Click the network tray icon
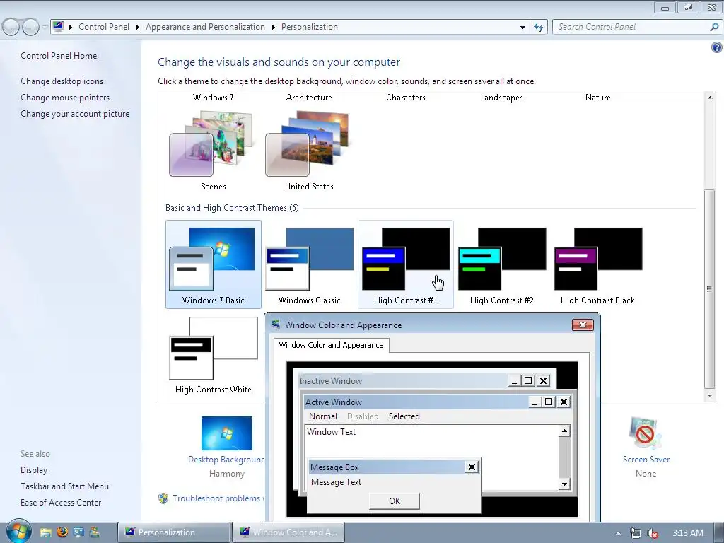The height and width of the screenshot is (543, 724). 636,533
